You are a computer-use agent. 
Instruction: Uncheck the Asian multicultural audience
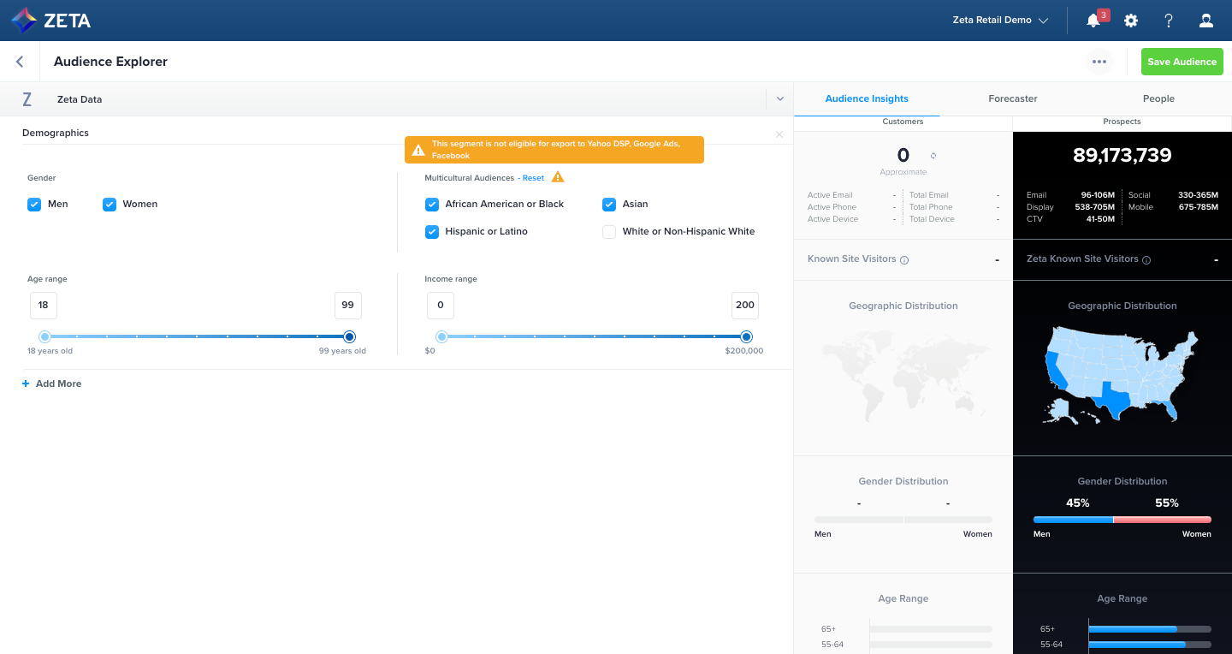tap(609, 204)
